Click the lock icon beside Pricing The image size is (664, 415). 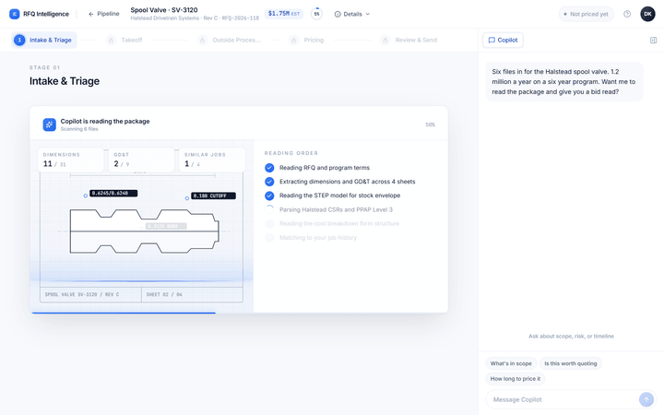[x=293, y=40]
